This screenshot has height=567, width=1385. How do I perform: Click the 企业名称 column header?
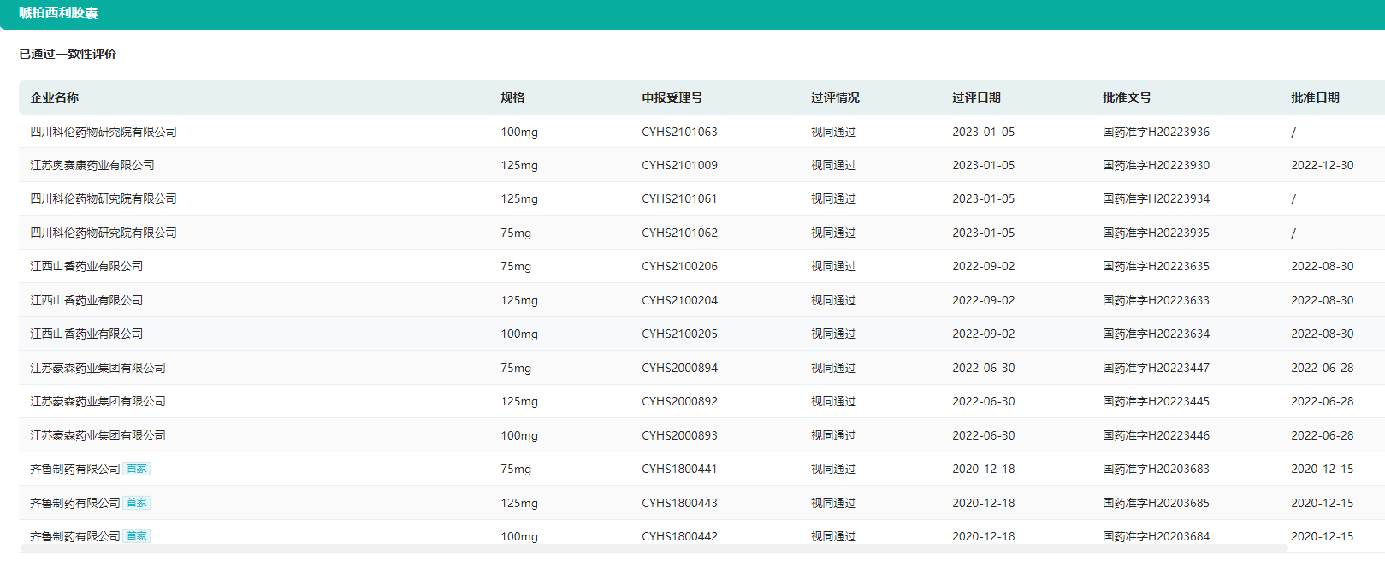click(55, 97)
